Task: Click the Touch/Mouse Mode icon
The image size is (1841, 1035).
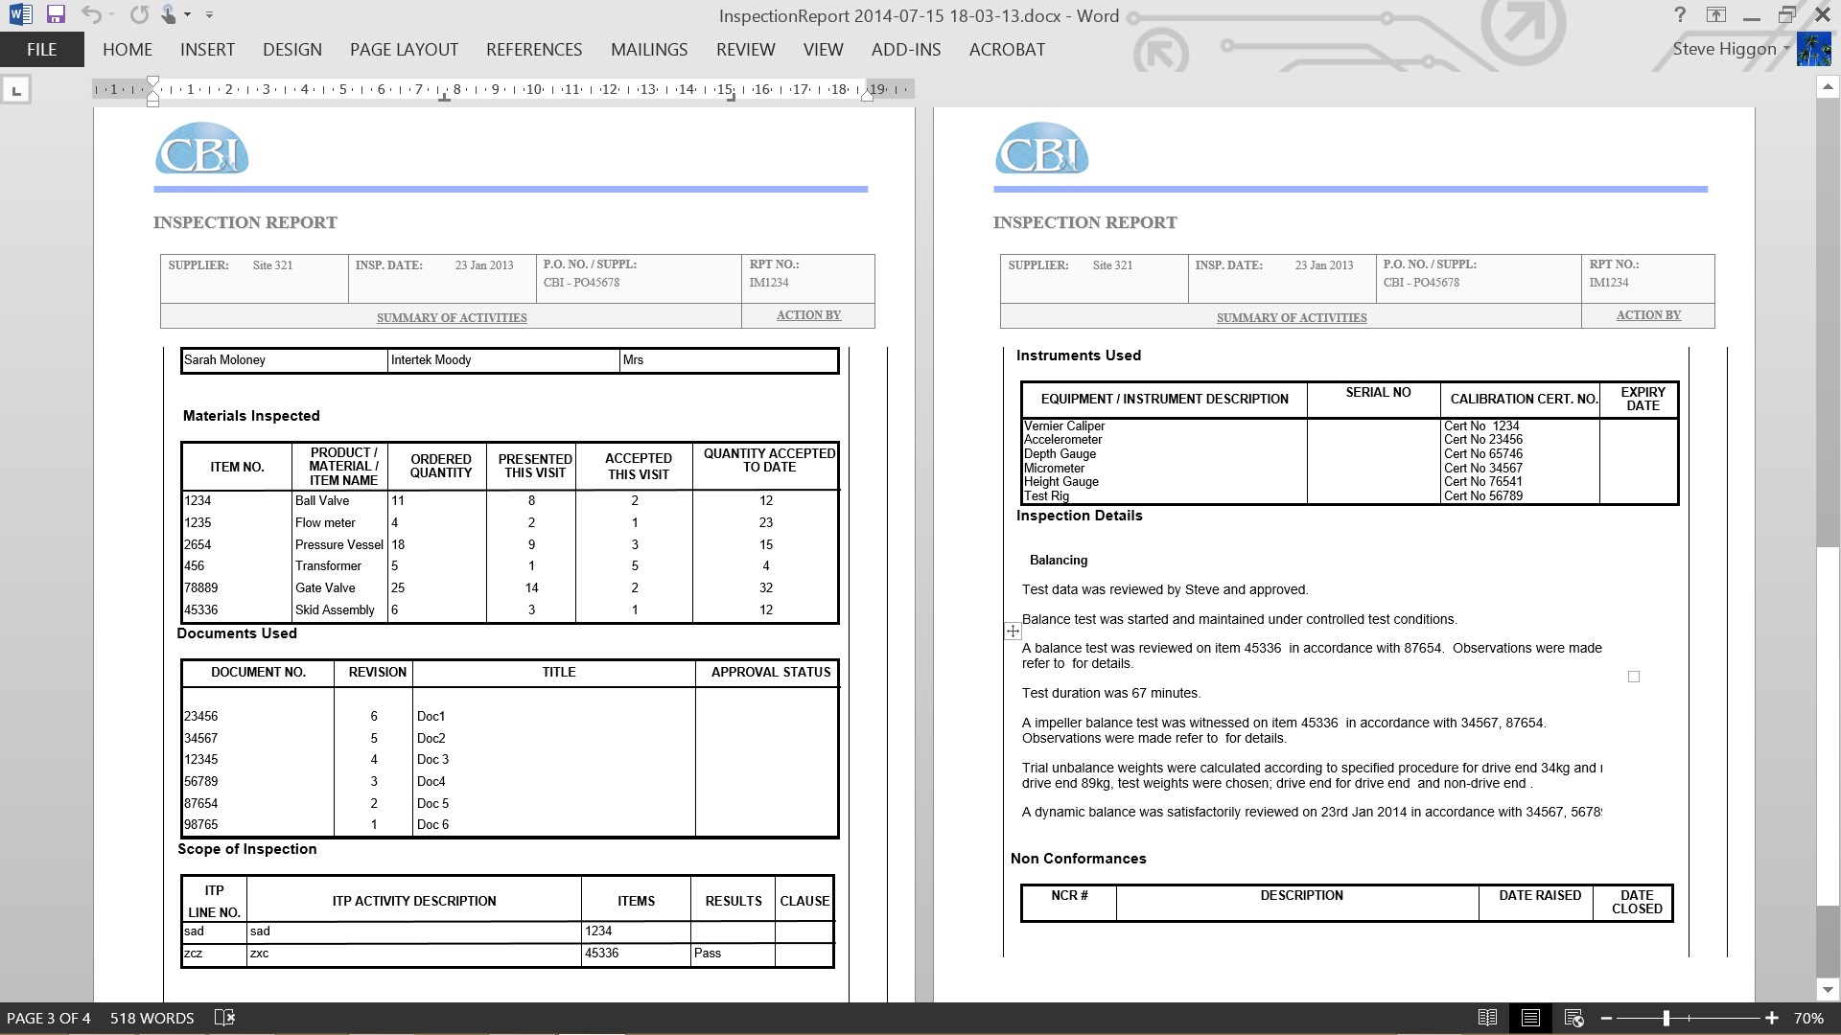Action: click(169, 14)
